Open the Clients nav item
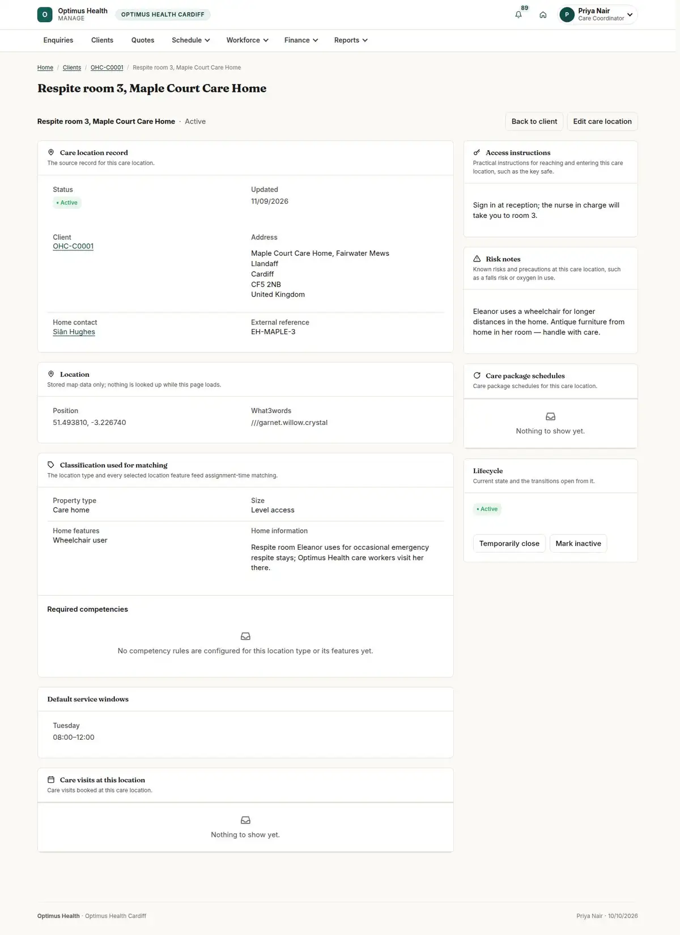The image size is (680, 935). tap(102, 40)
